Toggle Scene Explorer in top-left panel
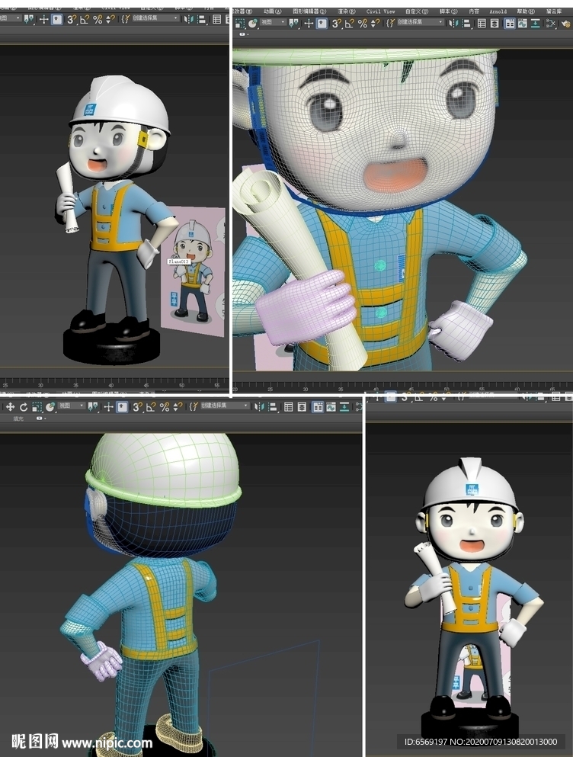The height and width of the screenshot is (757, 573). coord(216,19)
